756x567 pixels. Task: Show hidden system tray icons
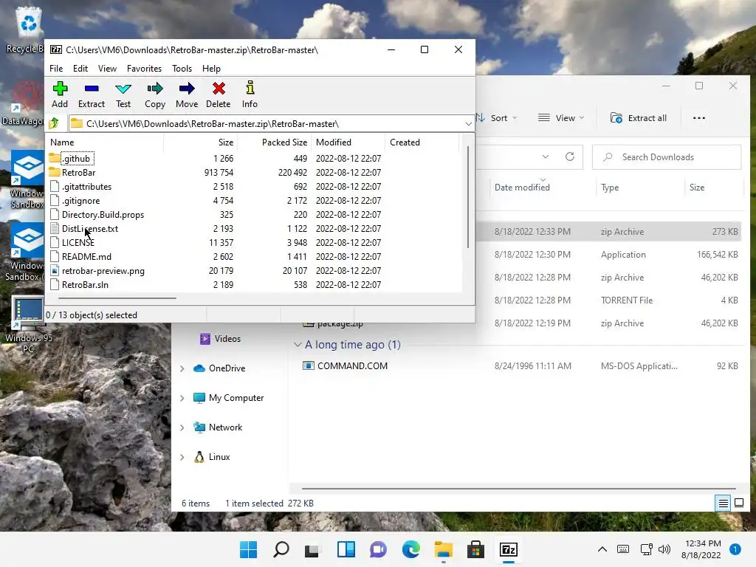pos(602,549)
